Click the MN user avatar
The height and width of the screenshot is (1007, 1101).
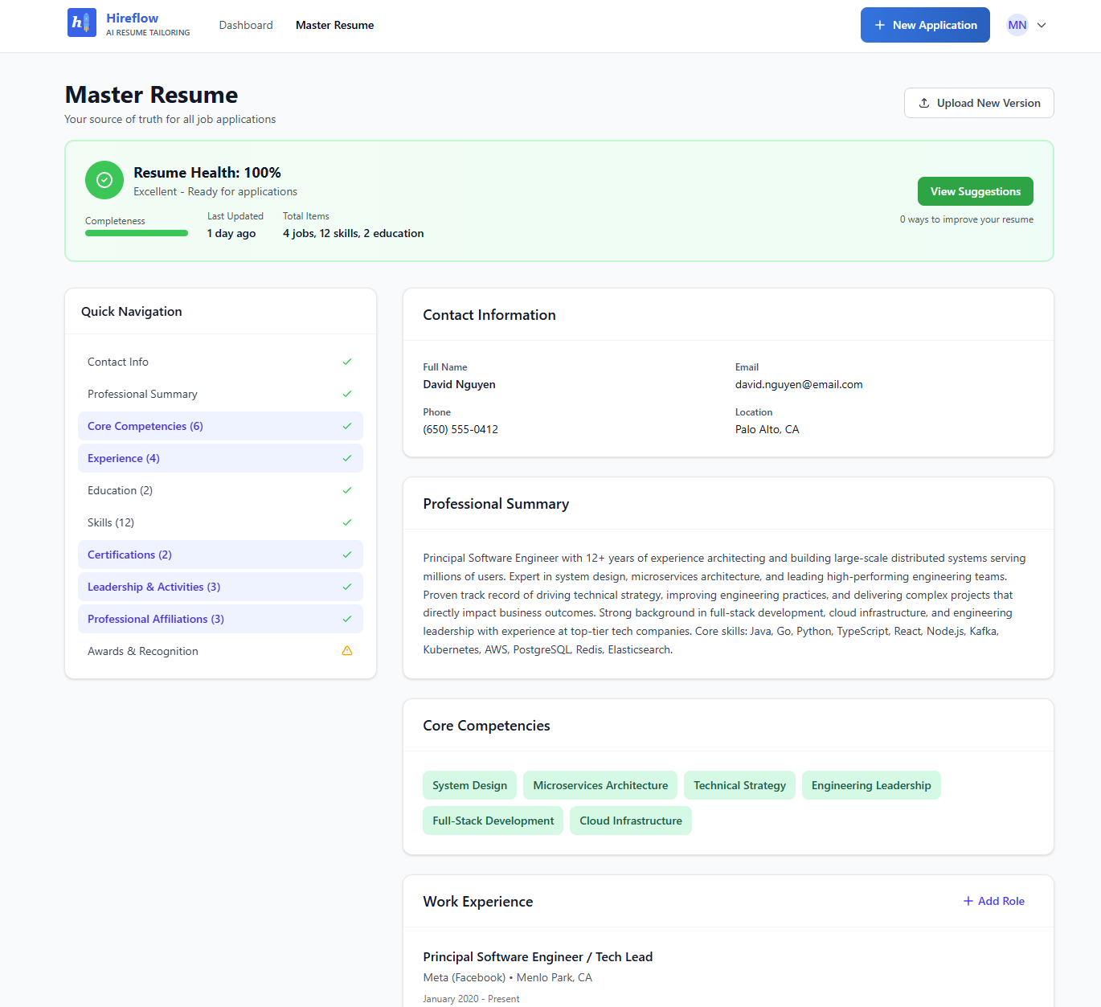1017,25
